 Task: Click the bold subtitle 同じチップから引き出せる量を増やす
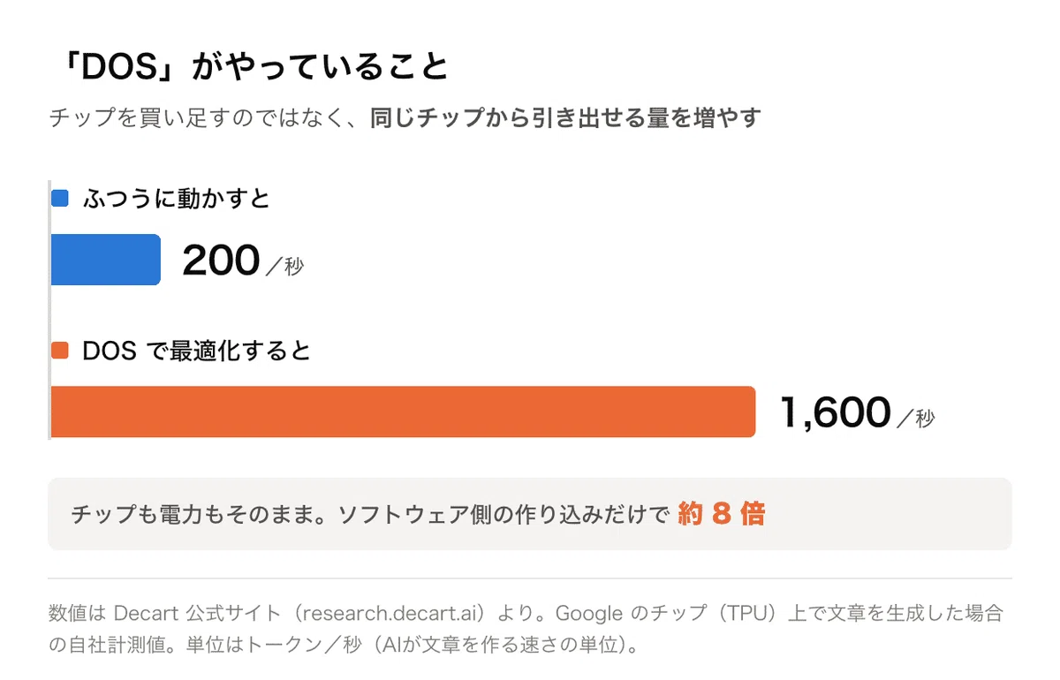[565, 118]
